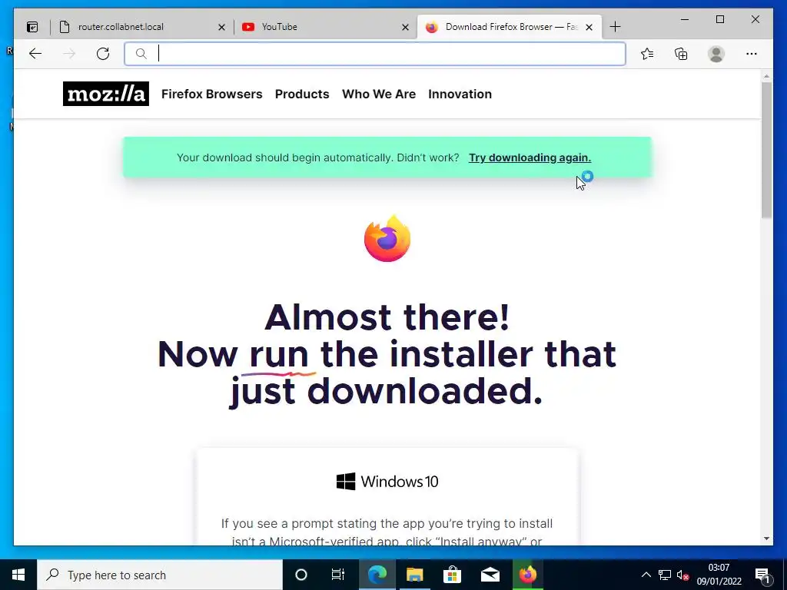Viewport: 787px width, 590px height.
Task: Open the Mail app from taskbar
Action: [490, 575]
